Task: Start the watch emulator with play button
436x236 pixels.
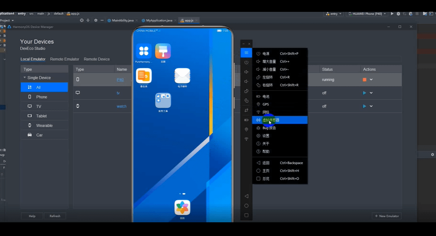Action: pyautogui.click(x=364, y=106)
